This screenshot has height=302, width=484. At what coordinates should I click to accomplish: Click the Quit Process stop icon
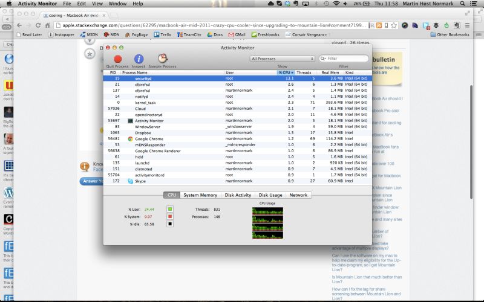pos(117,59)
